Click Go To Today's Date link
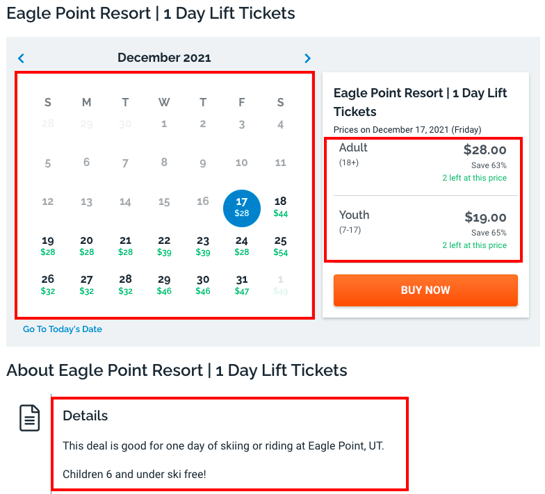The height and width of the screenshot is (494, 545). point(63,329)
